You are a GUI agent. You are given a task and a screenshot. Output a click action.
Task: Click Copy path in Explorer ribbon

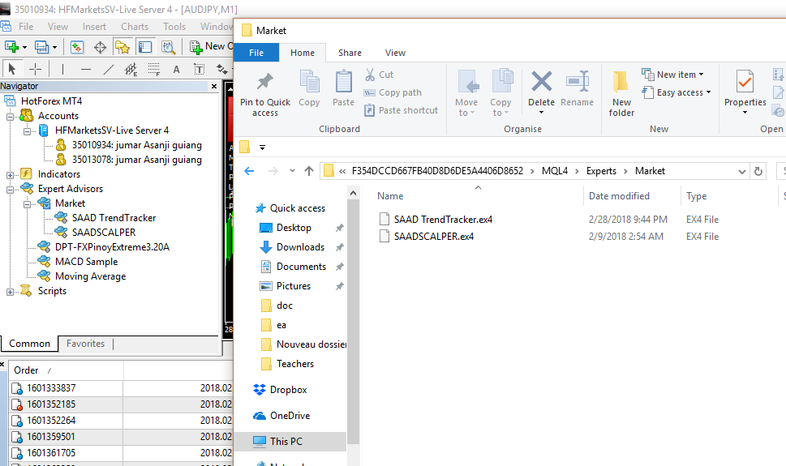tap(393, 92)
